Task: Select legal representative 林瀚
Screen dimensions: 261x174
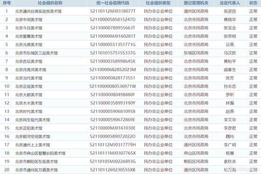Action: tap(230, 103)
